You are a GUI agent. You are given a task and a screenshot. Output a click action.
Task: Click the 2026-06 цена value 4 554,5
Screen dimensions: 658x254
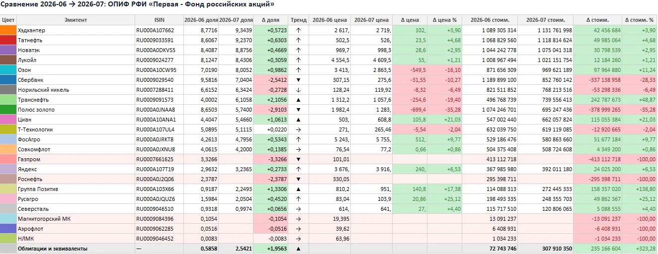coord(339,60)
